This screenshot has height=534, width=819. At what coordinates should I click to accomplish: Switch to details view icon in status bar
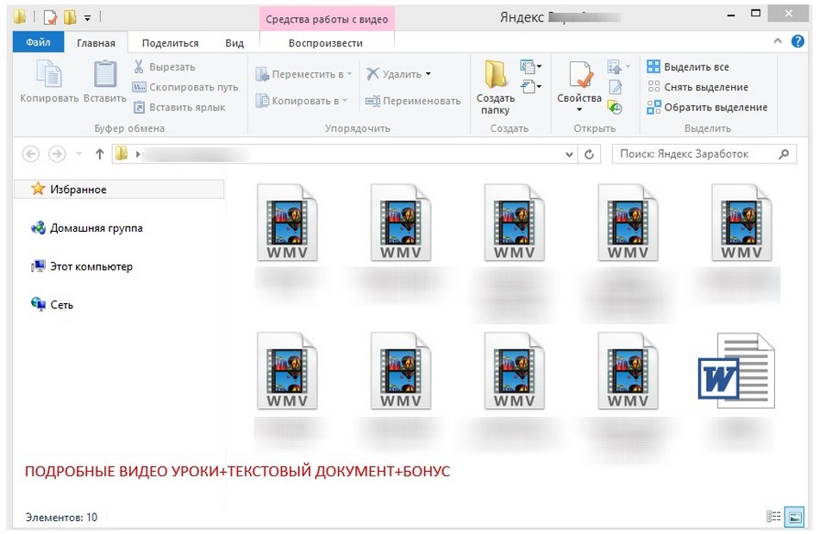[x=773, y=516]
